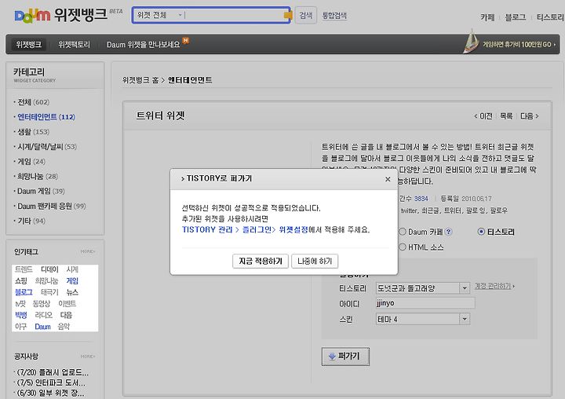Open the 티스토리 blog dropdown 도넛군과 돌고래양

point(423,288)
